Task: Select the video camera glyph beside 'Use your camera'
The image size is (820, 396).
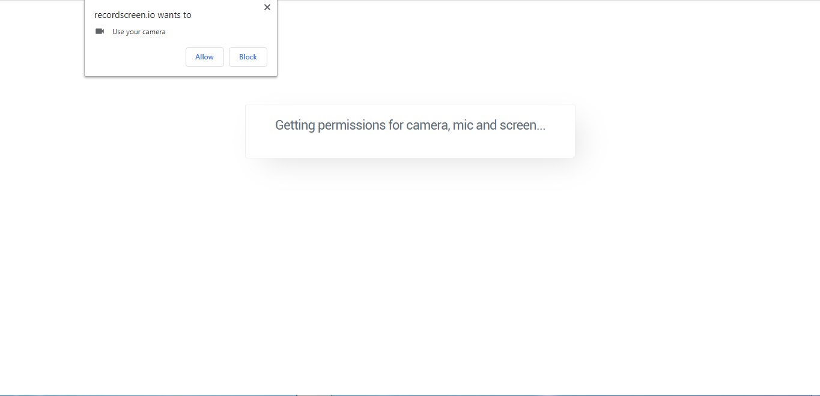Action: tap(100, 31)
